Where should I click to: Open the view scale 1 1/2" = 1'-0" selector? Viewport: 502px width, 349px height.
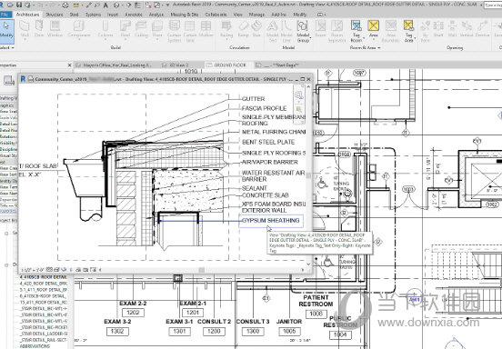[x=33, y=270]
